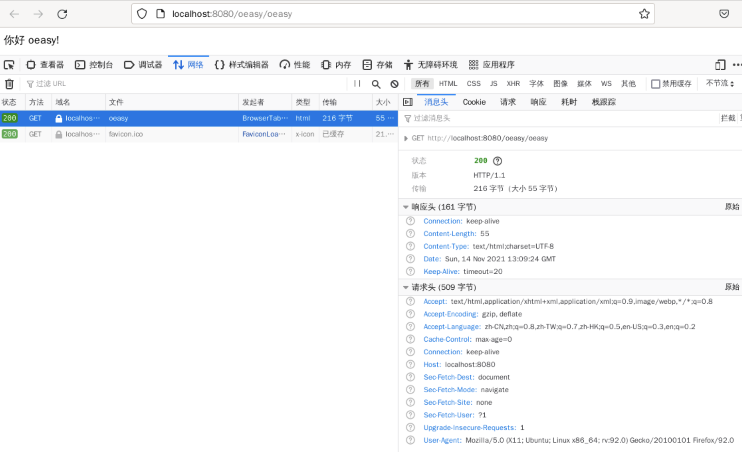Toggle the CSS filter button
The width and height of the screenshot is (742, 452).
(474, 84)
